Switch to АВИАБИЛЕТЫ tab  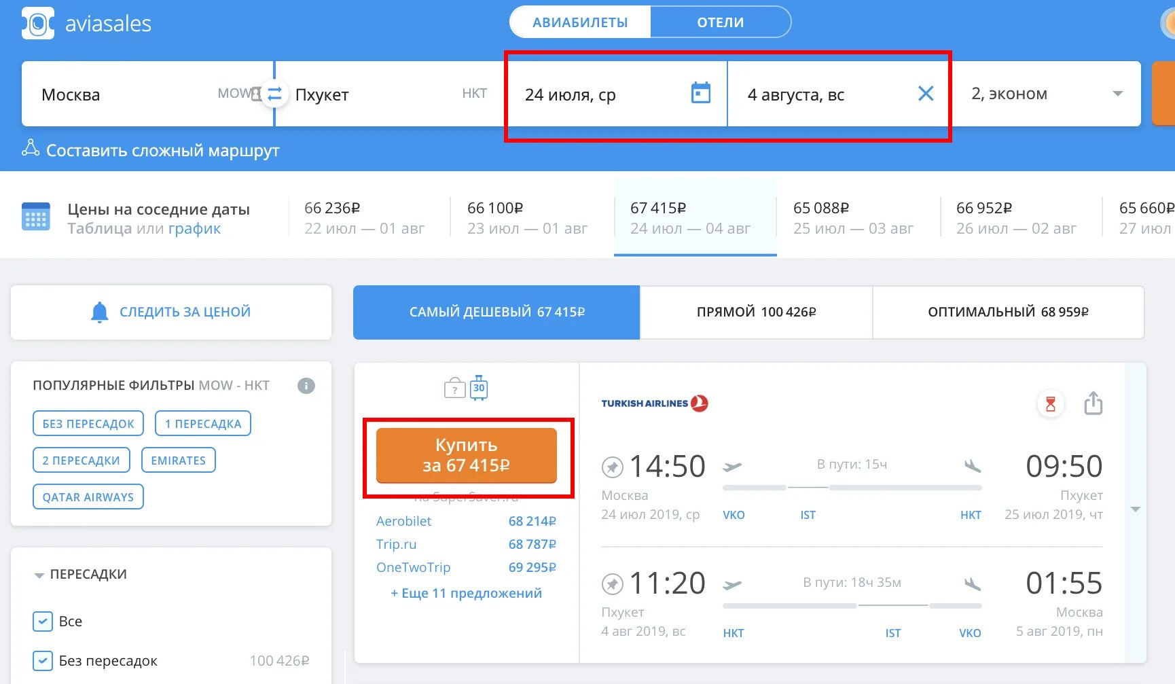[x=580, y=22]
